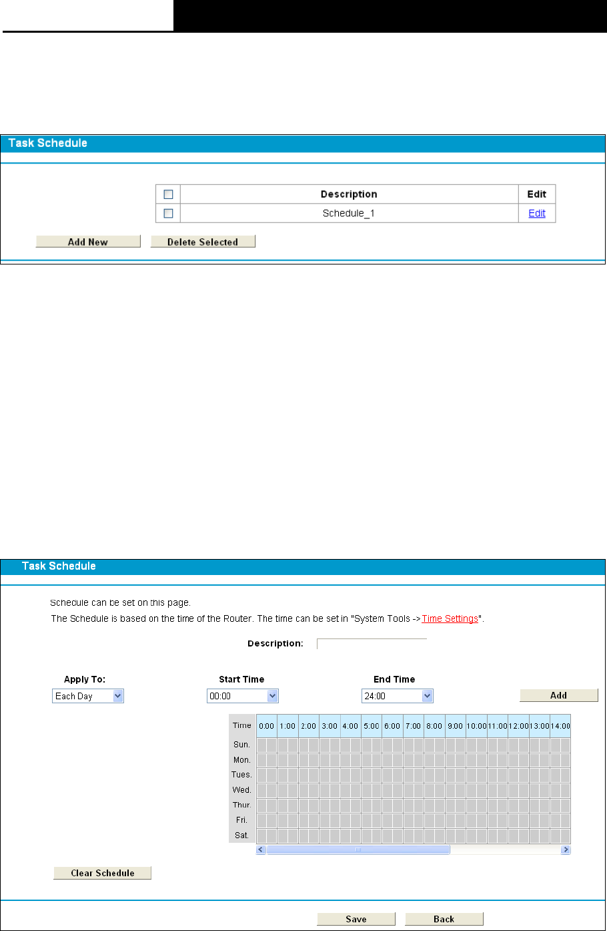Open the Time Settings link
This screenshot has width=607, height=931.
point(450,618)
